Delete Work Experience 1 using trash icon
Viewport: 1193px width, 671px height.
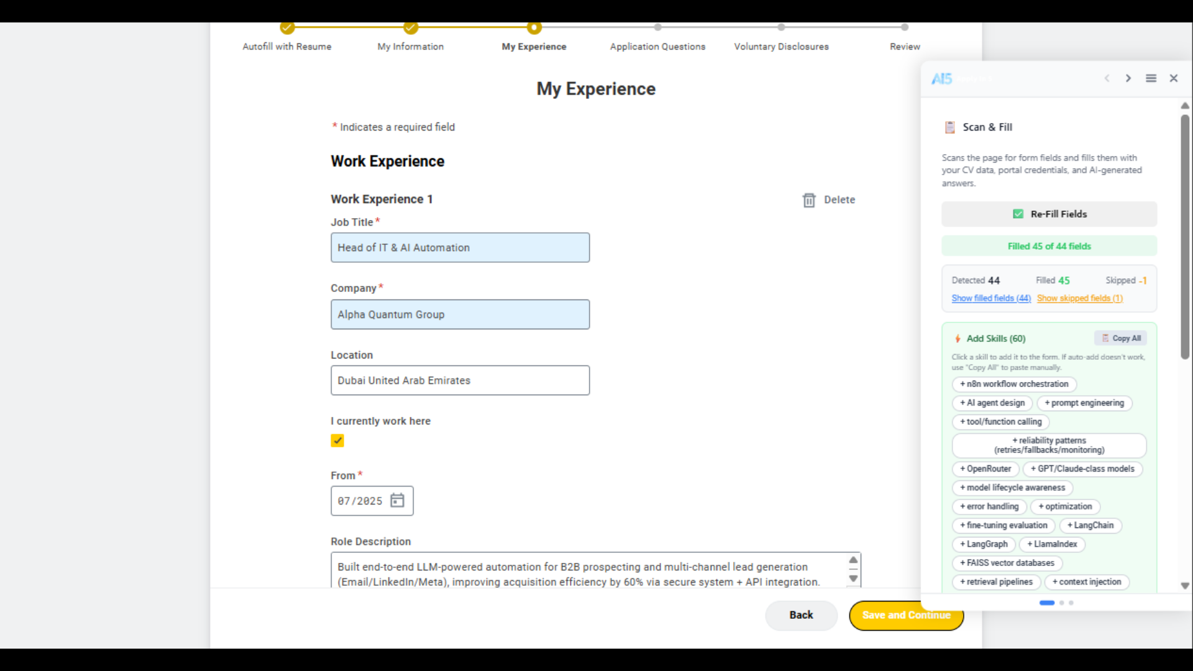click(x=809, y=200)
